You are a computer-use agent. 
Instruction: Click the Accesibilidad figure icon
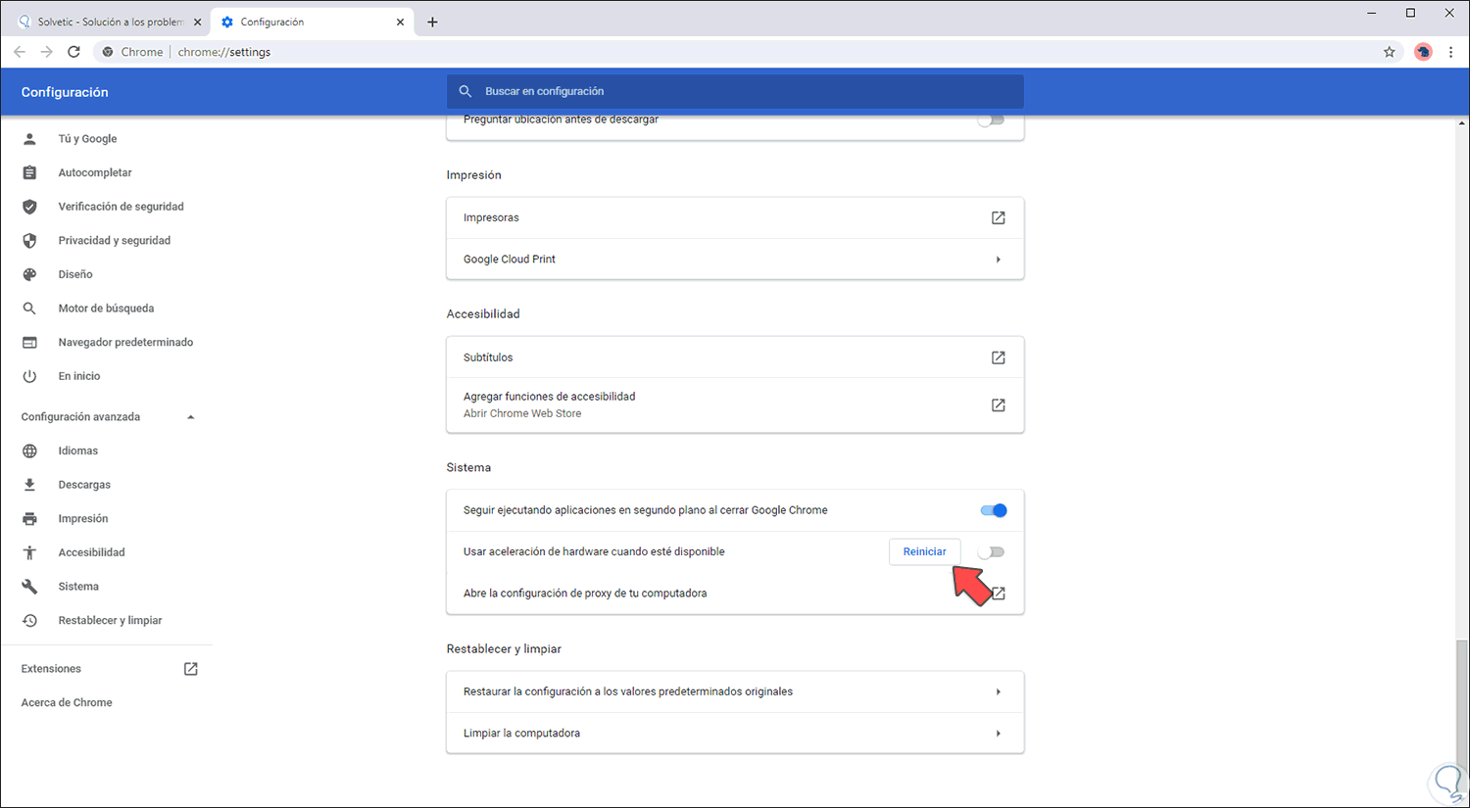click(29, 552)
